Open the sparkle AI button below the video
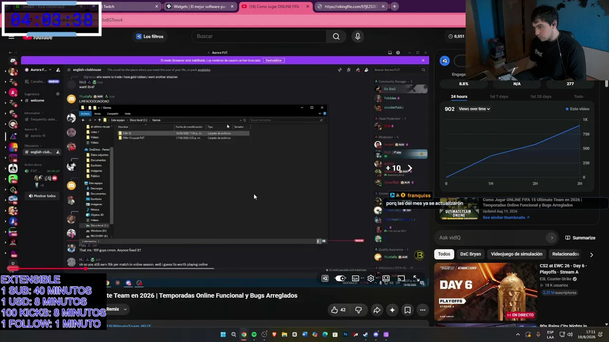Screen dimensions: 609x342 (x=392, y=310)
